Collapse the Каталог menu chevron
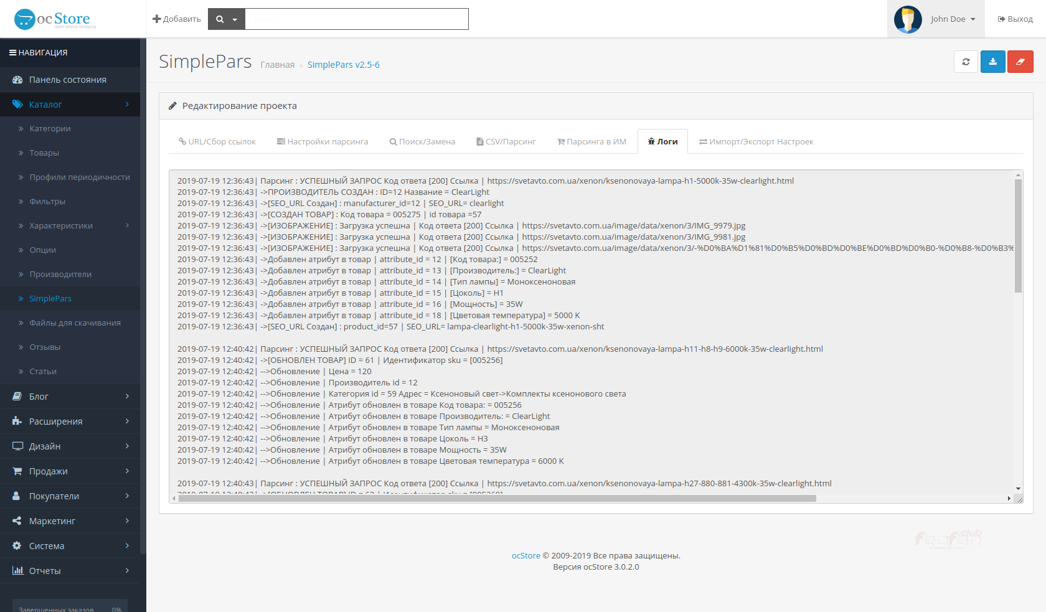 [x=127, y=105]
